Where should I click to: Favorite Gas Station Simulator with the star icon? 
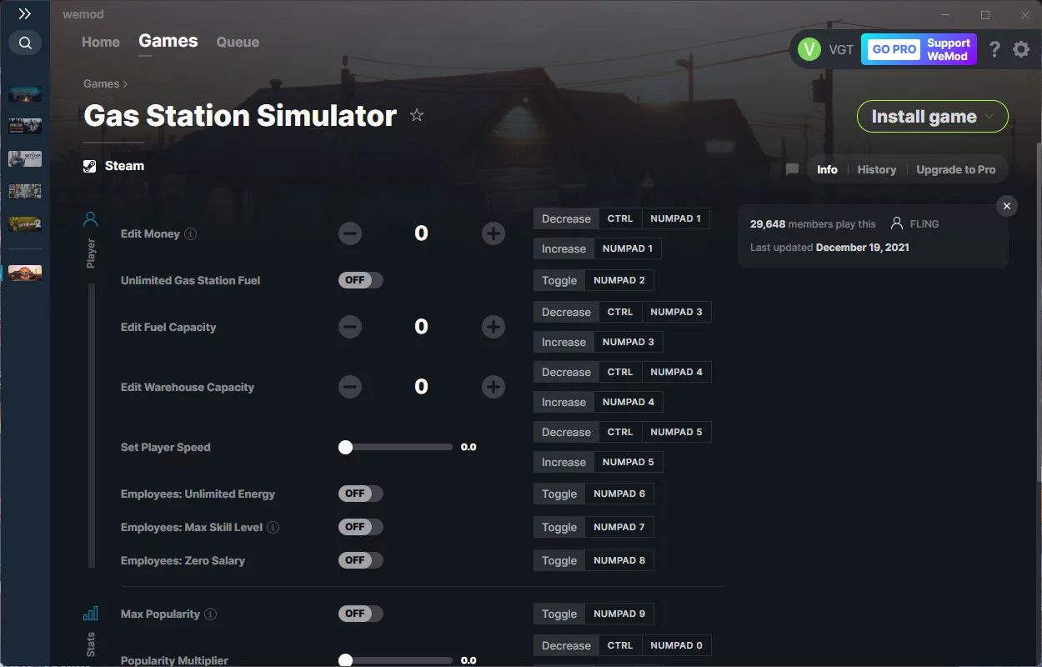point(417,116)
